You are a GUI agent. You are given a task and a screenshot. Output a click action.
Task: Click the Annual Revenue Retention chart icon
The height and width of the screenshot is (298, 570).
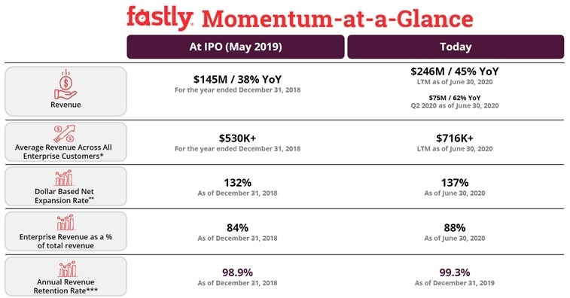point(68,269)
